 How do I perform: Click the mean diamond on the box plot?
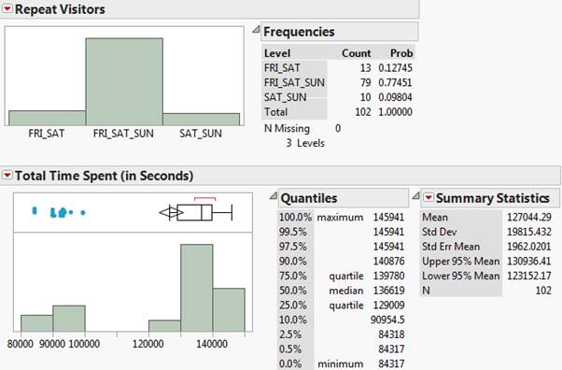click(x=172, y=212)
